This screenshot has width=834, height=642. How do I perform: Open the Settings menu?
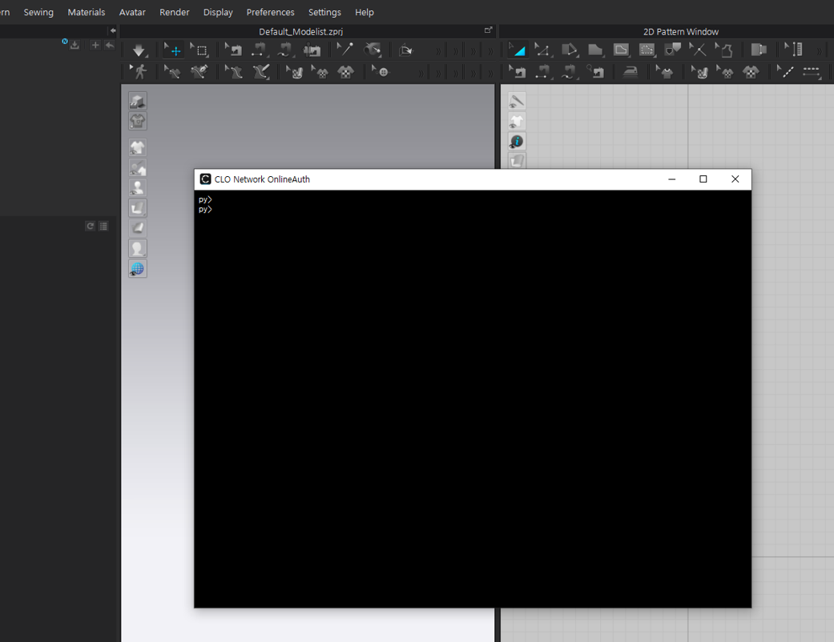click(324, 12)
